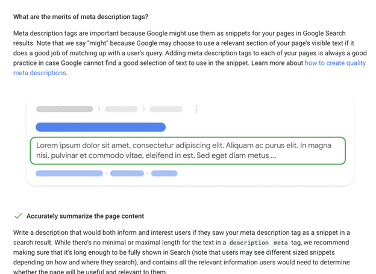This screenshot has width=376, height=274.
Task: Click the longest light-blue sitelink pill
Action: click(69, 173)
